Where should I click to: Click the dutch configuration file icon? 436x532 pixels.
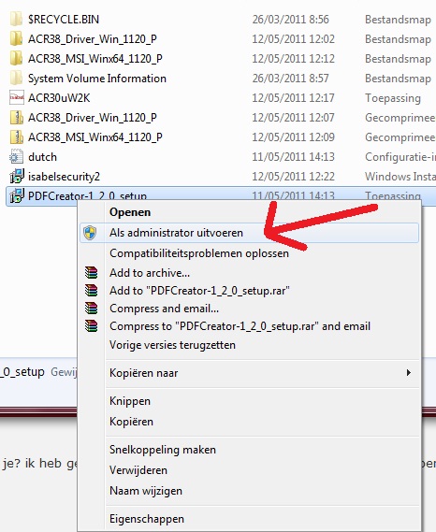point(16,157)
